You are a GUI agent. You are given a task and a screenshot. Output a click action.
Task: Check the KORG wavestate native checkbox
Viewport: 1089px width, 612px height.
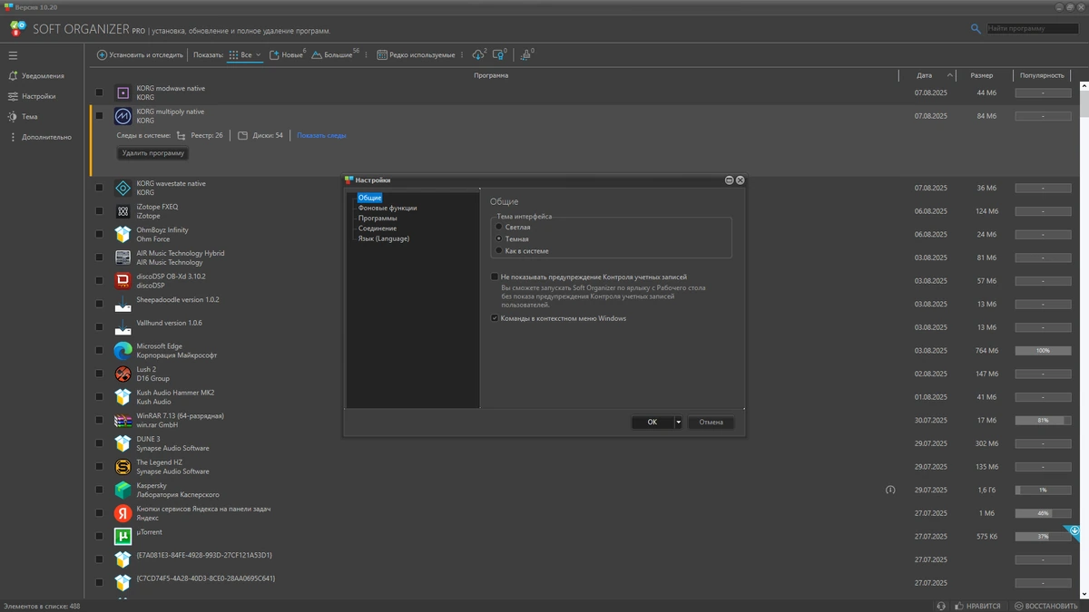click(99, 188)
